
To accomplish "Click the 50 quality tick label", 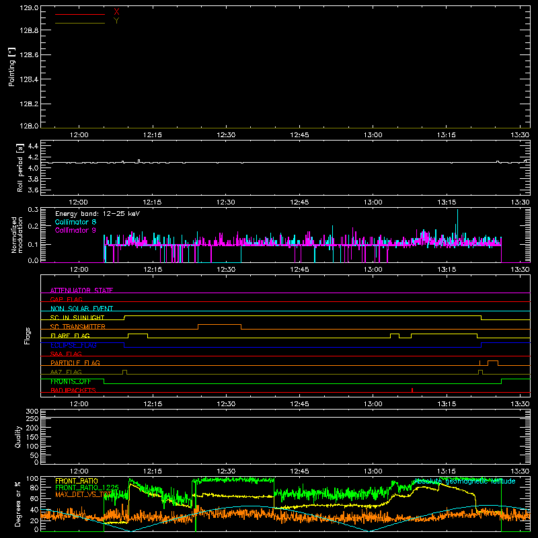I will coord(34,455).
